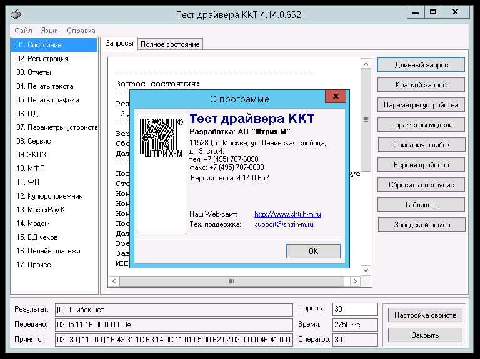This screenshot has height=359, width=480.
Task: Click the Пароль input field
Action: 355,309
